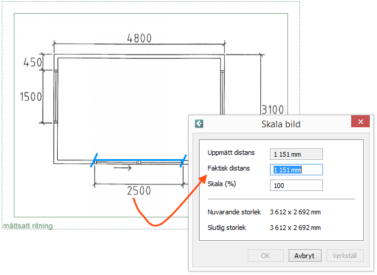377x275 pixels.
Task: Click the Verkställ button
Action: pyautogui.click(x=345, y=256)
